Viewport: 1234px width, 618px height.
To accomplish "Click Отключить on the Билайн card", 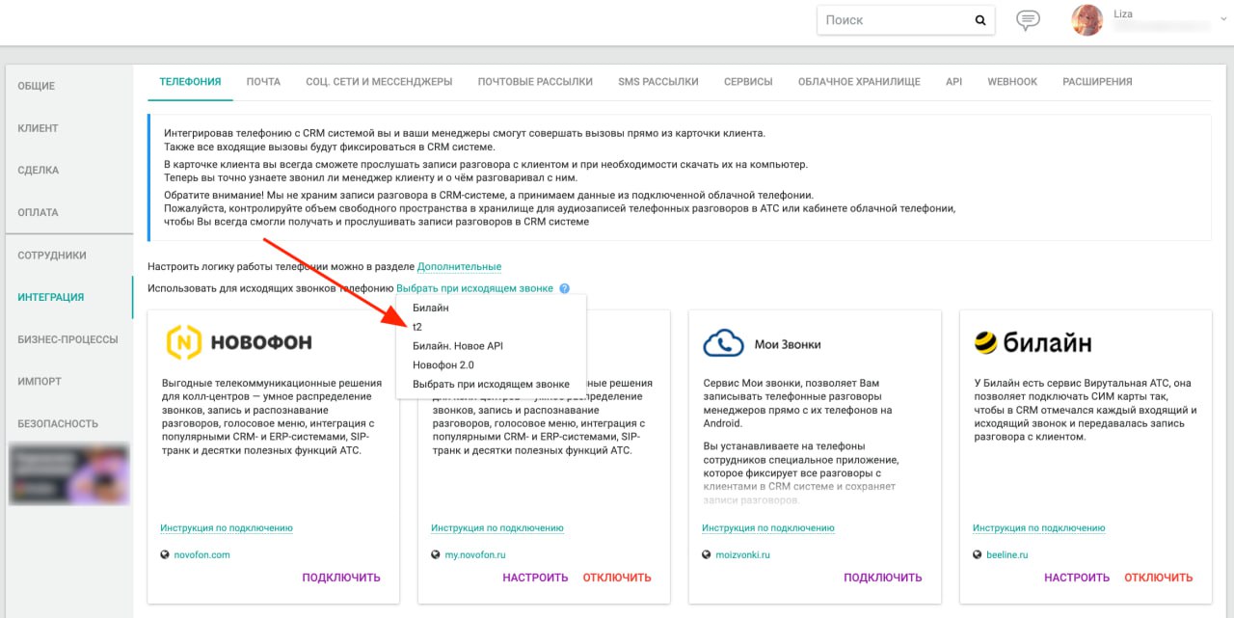I will click(x=1159, y=578).
